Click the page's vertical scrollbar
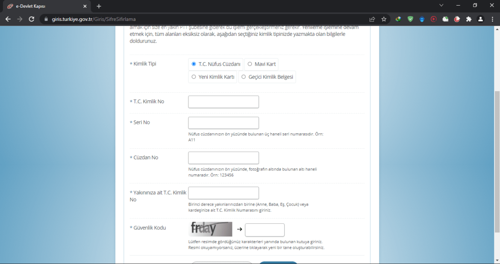 click(x=497, y=162)
